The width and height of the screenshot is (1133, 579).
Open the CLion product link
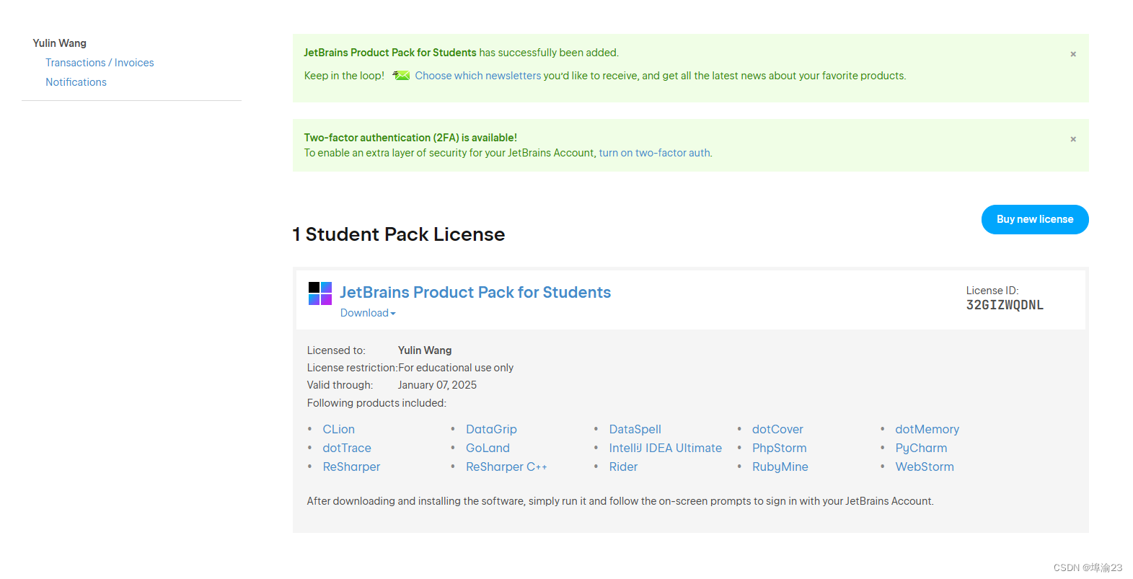tap(338, 429)
